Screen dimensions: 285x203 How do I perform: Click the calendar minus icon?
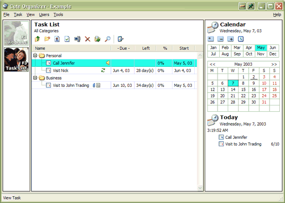[x=220, y=39]
